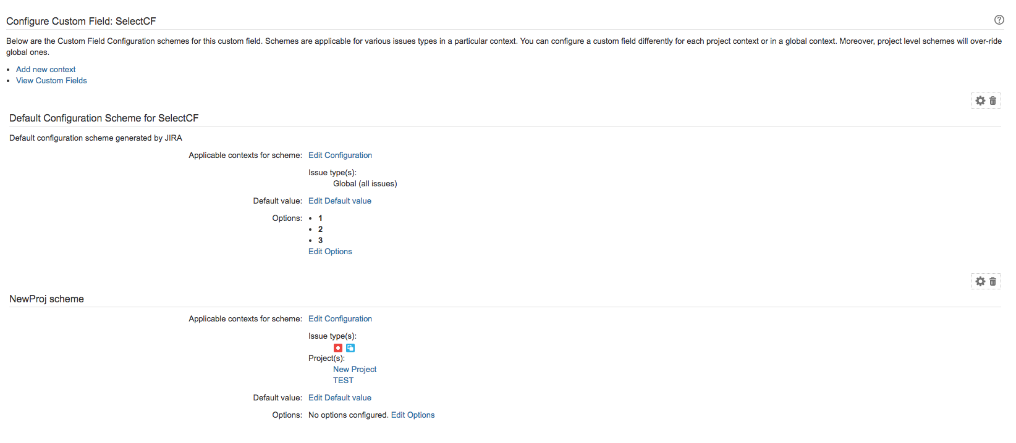Edit Default value for NewProj scheme
The image size is (1016, 443).
click(x=340, y=398)
